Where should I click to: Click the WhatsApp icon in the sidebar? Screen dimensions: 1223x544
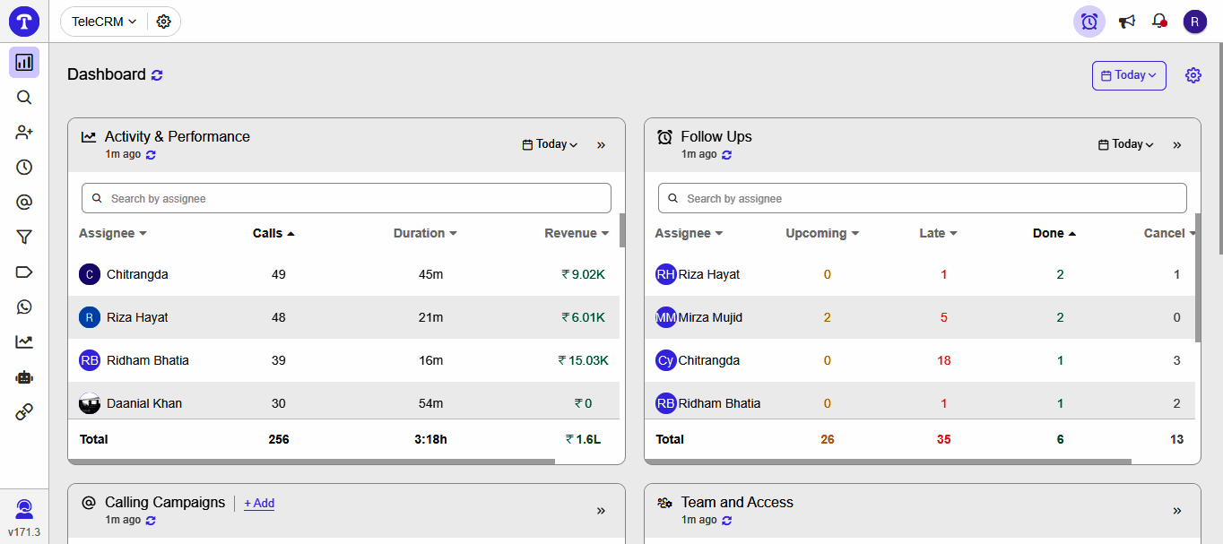[24, 307]
